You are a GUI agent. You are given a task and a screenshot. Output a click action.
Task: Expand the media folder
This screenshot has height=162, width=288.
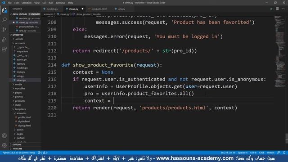[x=25, y=84]
